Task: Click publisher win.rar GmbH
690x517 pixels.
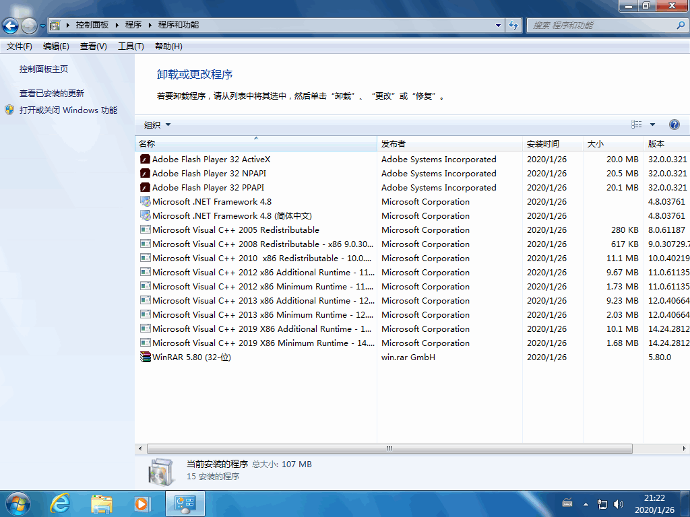Action: [x=408, y=357]
